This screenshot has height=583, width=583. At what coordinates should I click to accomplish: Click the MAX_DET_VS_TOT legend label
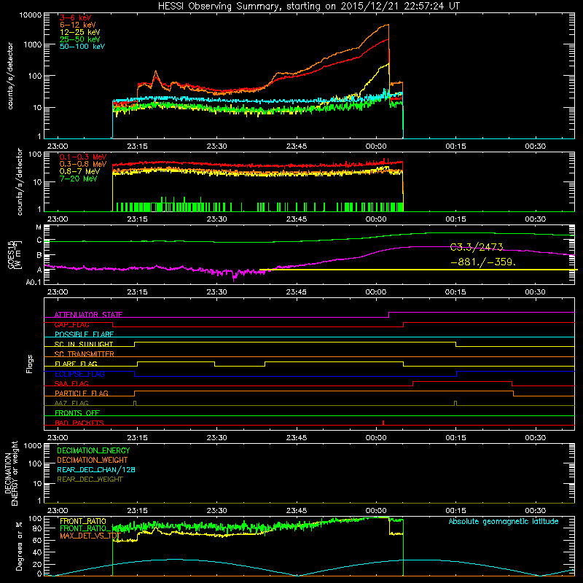(x=90, y=536)
